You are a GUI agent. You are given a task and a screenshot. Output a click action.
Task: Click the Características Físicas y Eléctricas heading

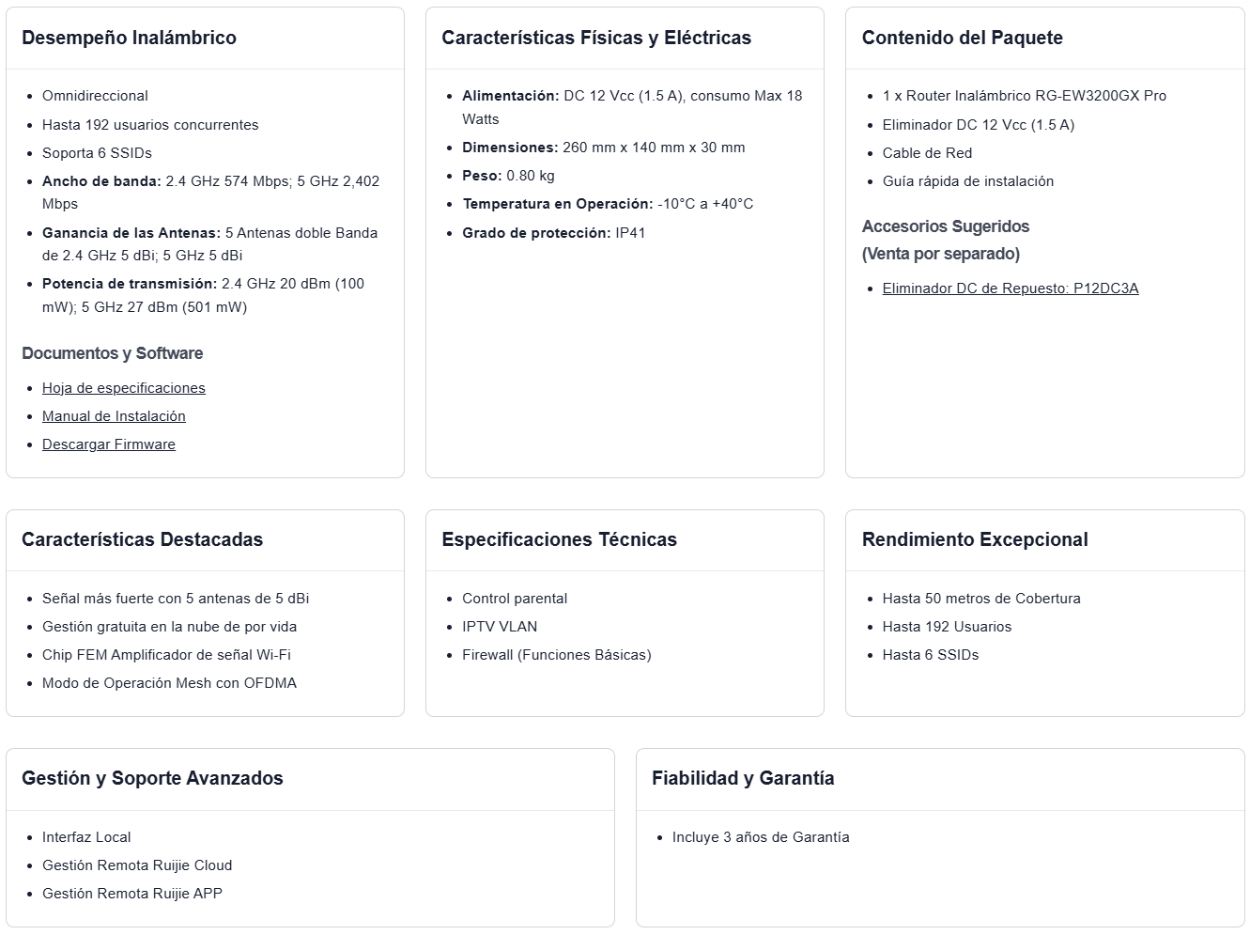coord(595,39)
